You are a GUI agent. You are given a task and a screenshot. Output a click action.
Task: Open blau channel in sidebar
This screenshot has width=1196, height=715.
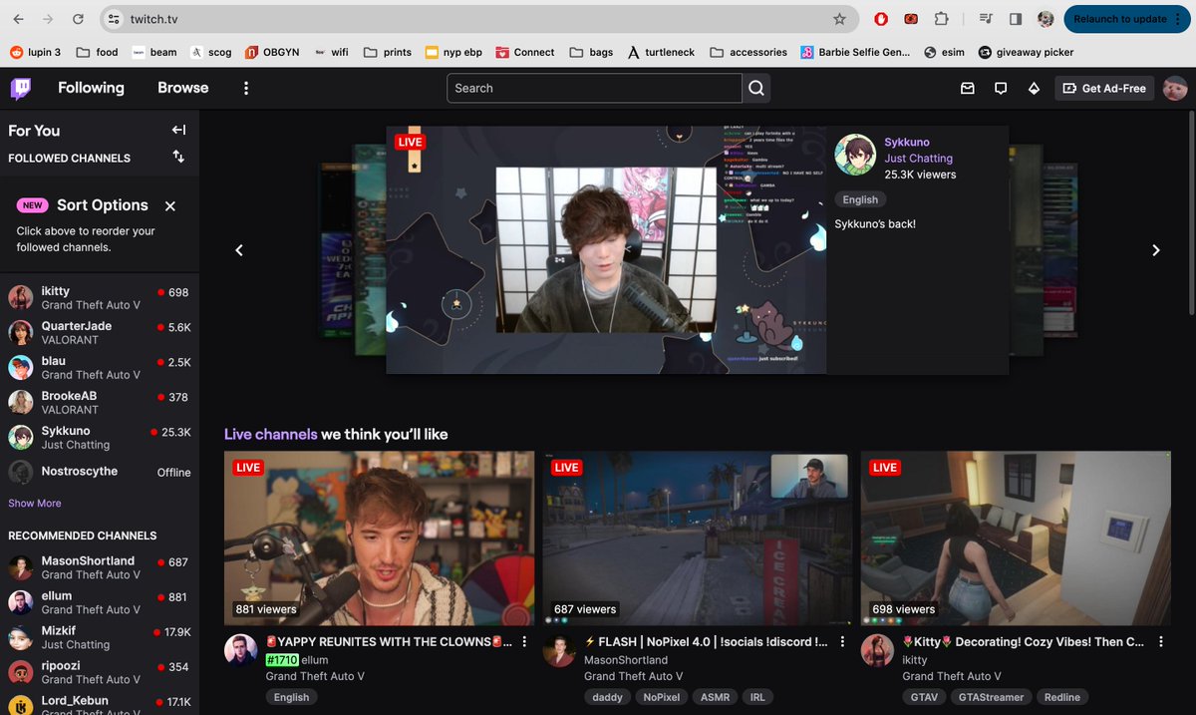click(100, 368)
